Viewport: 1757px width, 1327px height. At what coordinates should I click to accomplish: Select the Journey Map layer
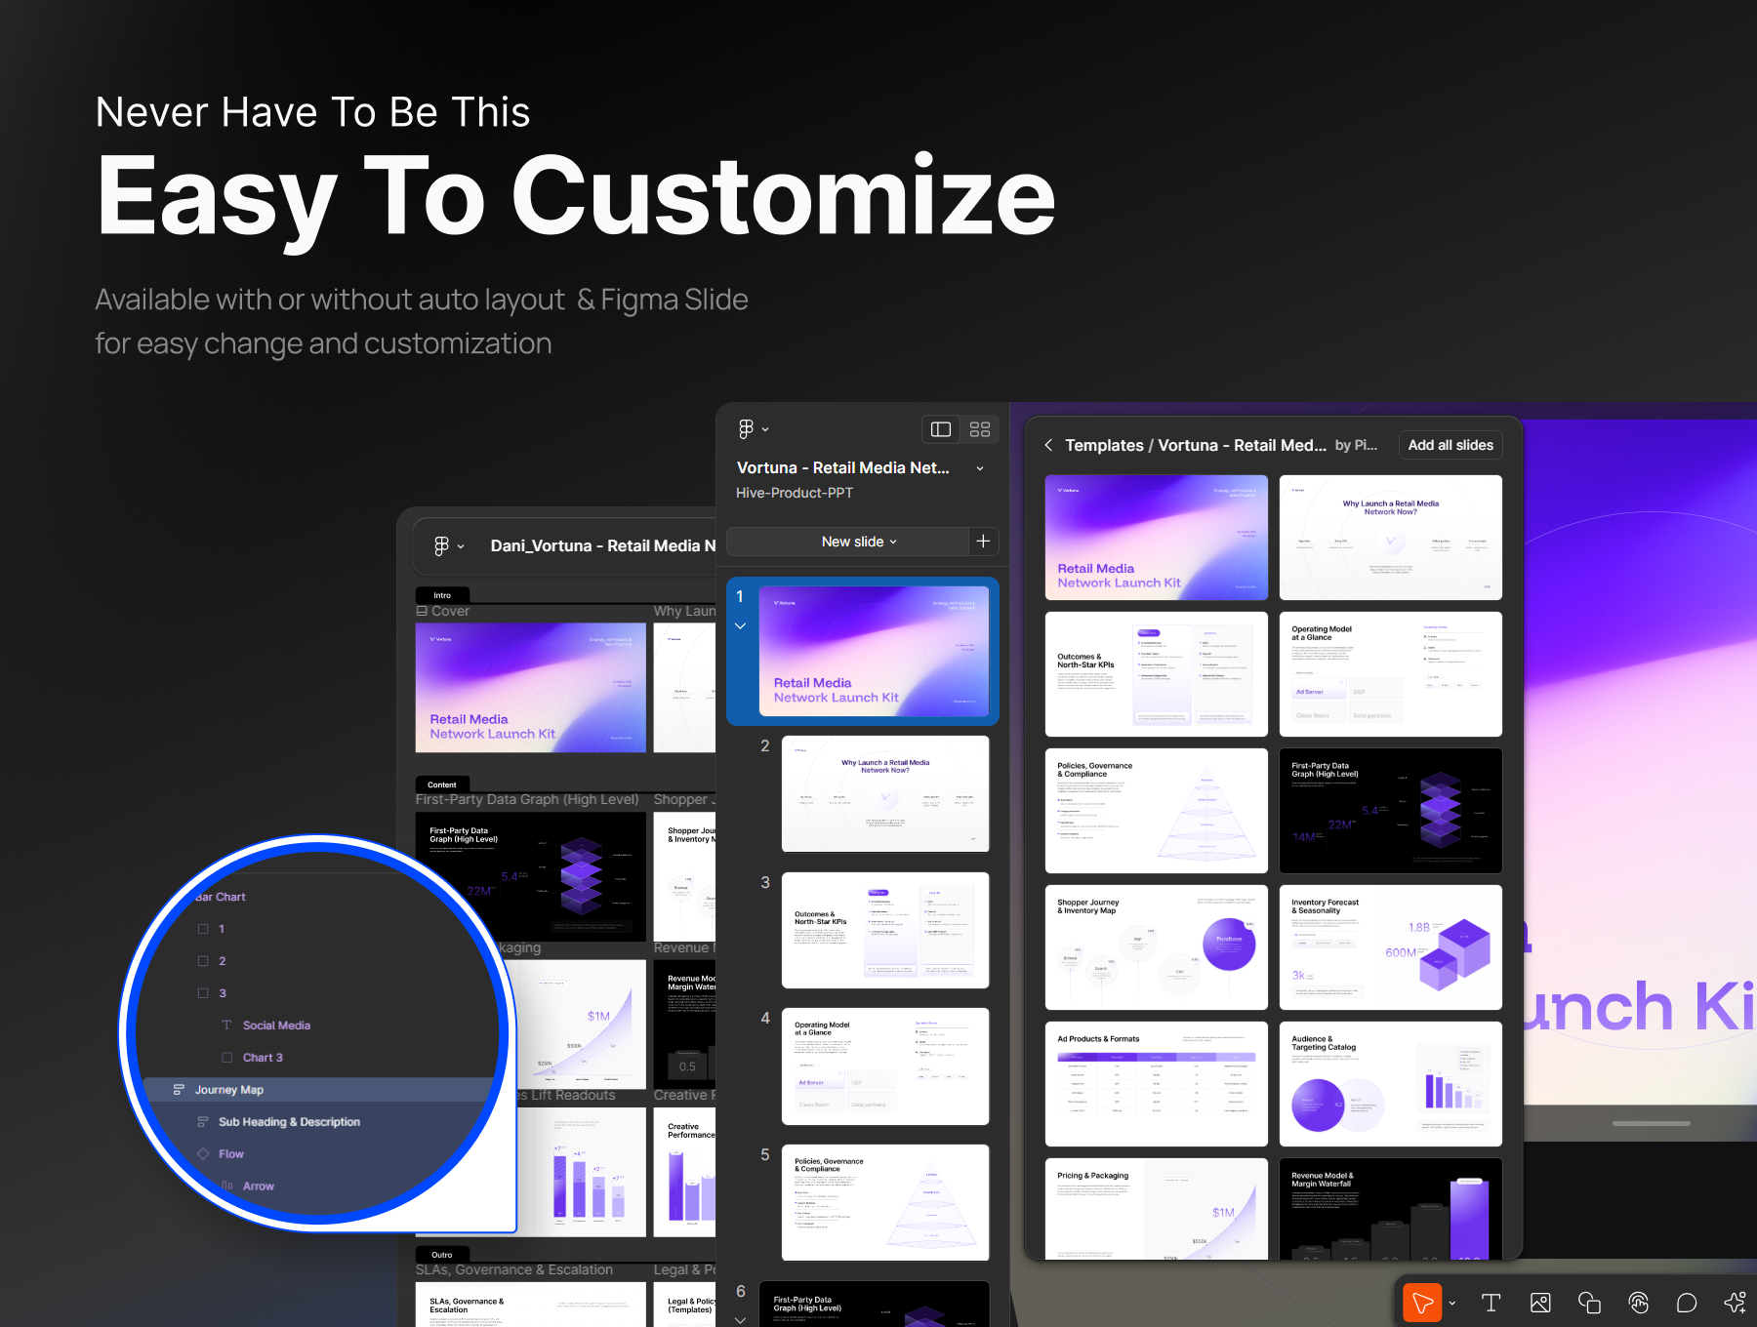pyautogui.click(x=229, y=1090)
